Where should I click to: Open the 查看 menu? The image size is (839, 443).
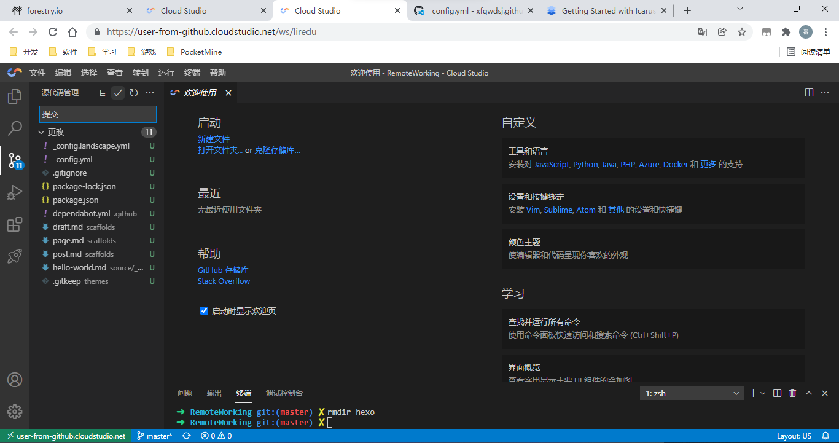[115, 73]
